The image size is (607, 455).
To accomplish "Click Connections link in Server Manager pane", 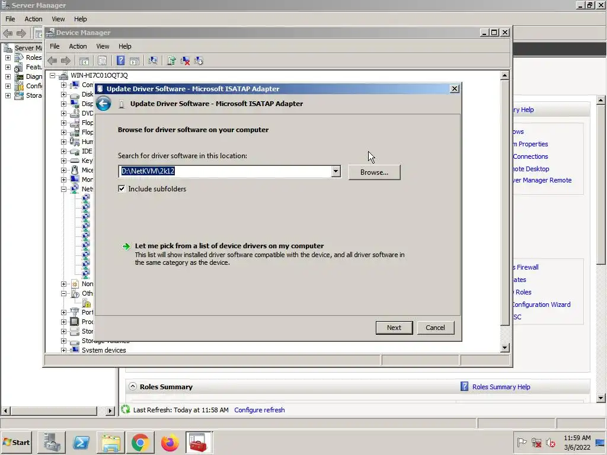I will (x=531, y=156).
